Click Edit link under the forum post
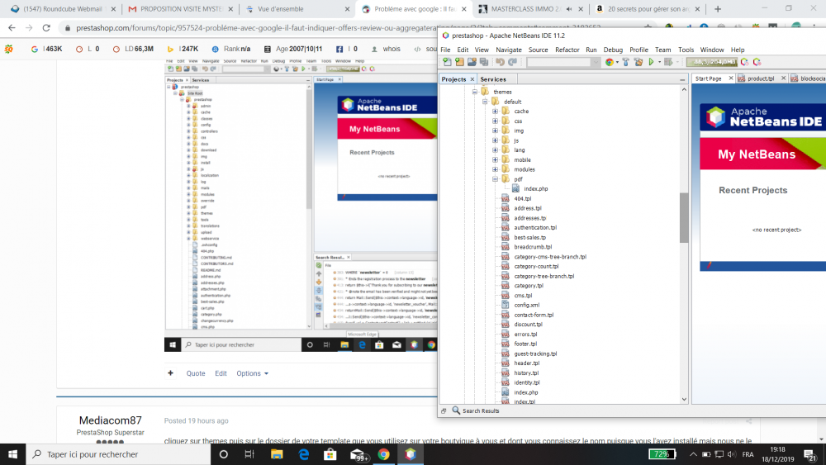The image size is (826, 465). click(x=221, y=373)
